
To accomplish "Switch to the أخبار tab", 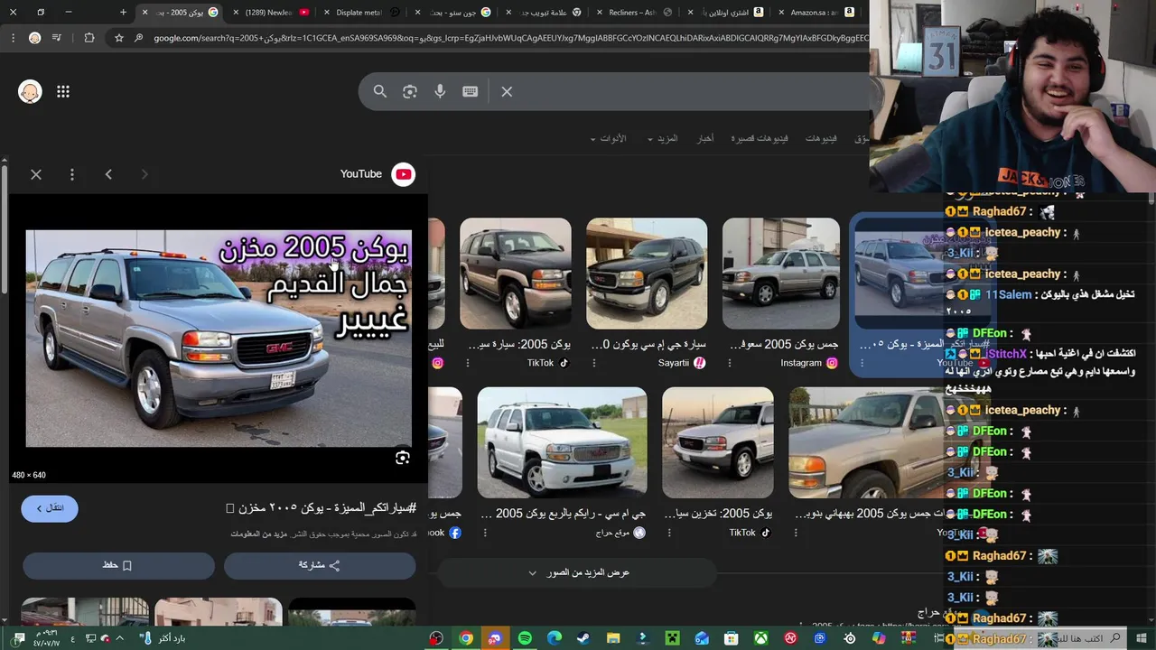I will pyautogui.click(x=705, y=138).
